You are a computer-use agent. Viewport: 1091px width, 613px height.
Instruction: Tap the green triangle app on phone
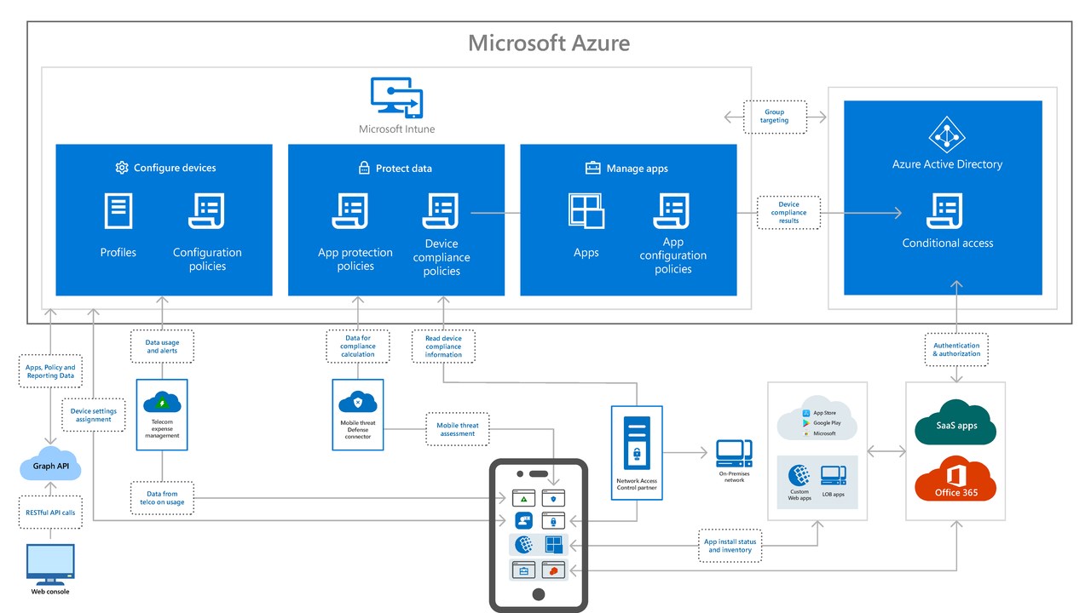tap(523, 498)
